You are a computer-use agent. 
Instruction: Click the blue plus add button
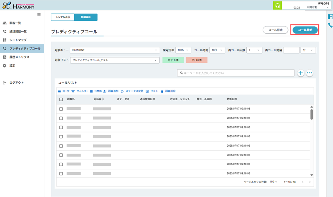[301, 73]
